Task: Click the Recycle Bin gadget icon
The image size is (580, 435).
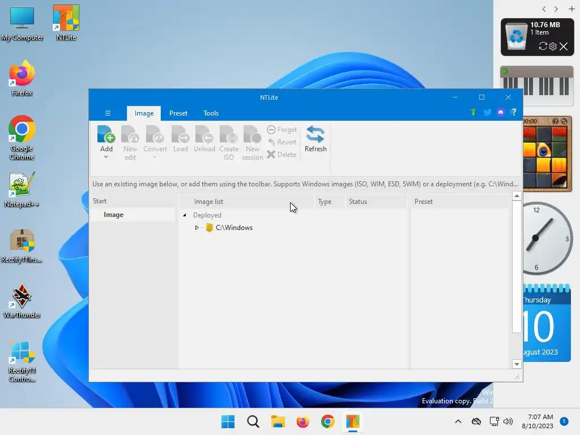Action: click(x=517, y=36)
